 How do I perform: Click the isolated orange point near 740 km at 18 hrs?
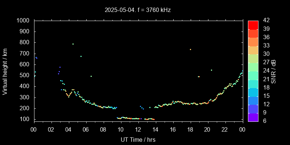(x=190, y=49)
